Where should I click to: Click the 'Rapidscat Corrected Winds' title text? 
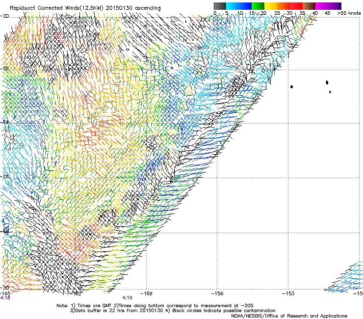(x=45, y=8)
